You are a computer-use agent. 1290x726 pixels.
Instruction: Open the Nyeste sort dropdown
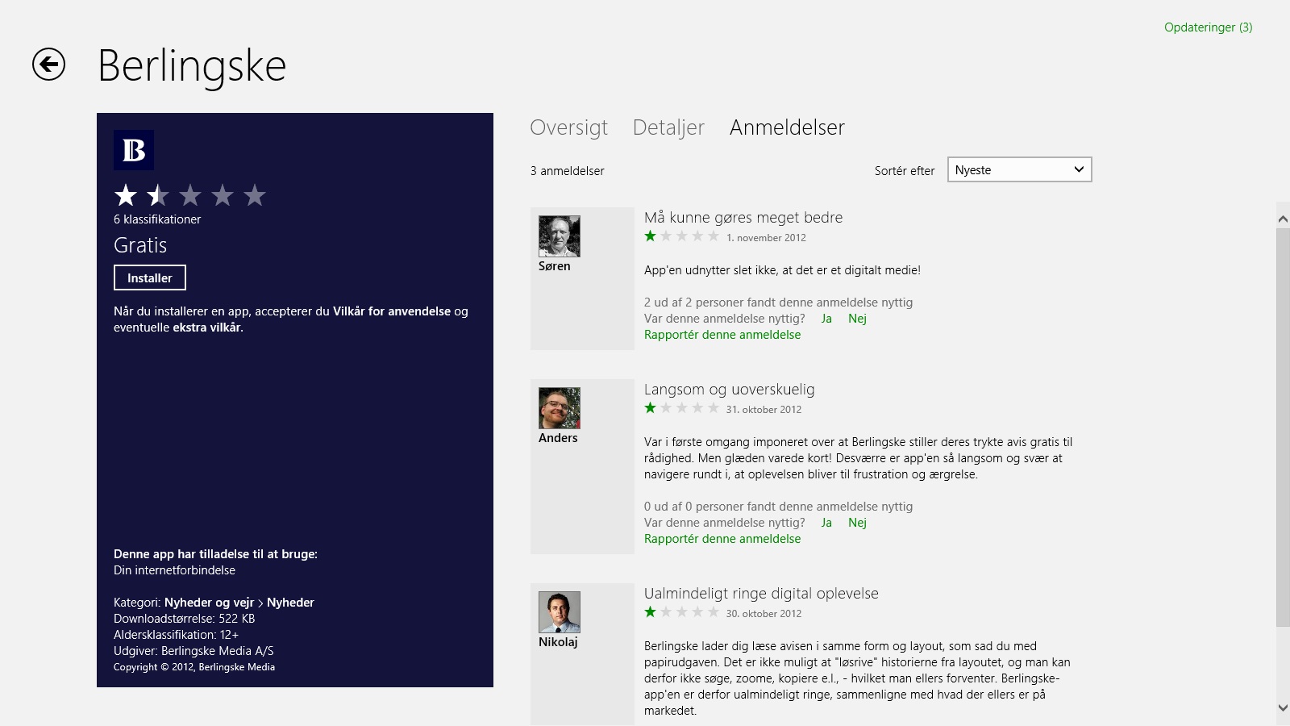[x=1019, y=170]
